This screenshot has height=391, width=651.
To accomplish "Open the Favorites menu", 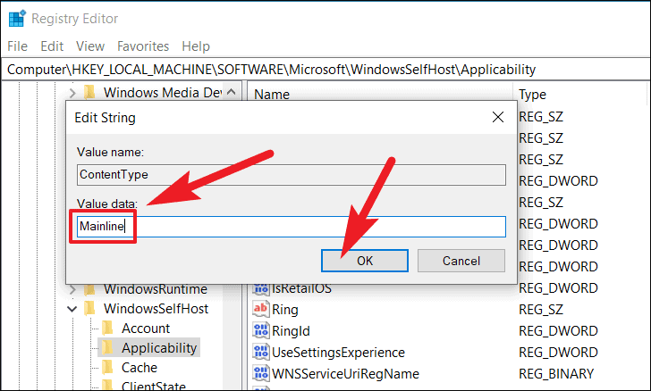I will coord(143,46).
